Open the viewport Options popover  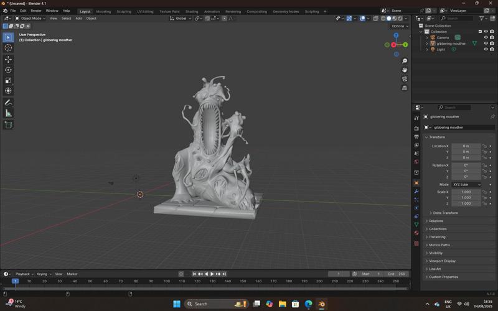pos(400,26)
